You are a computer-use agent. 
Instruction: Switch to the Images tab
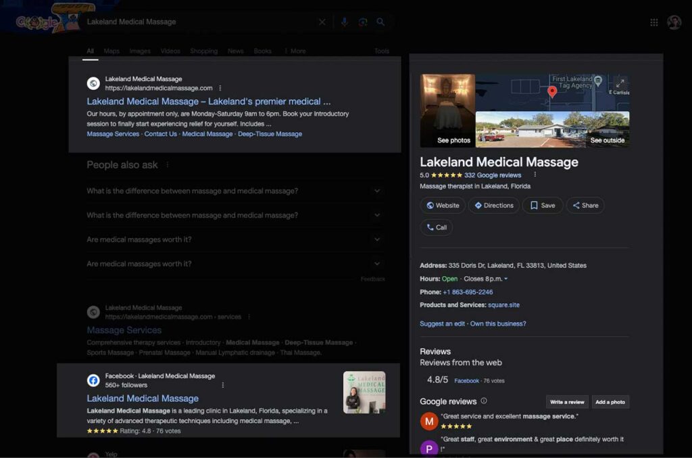140,51
